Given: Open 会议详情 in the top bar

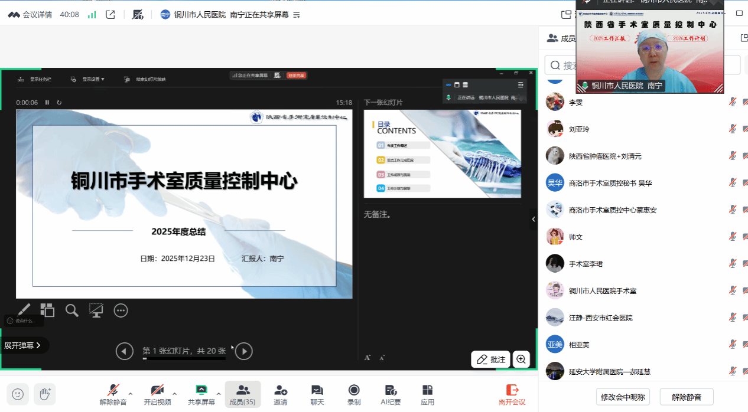Looking at the screenshot, I should 31,14.
